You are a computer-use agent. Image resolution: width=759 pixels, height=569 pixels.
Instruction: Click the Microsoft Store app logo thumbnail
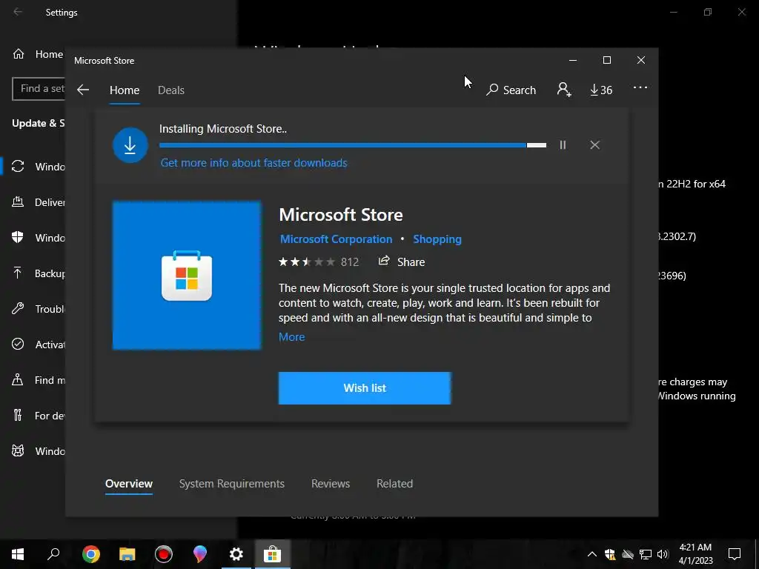(x=187, y=276)
